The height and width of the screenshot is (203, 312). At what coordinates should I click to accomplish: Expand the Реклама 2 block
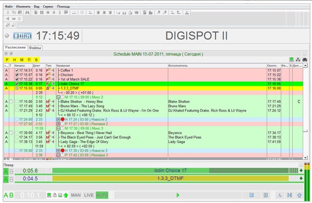[x=59, y=124]
